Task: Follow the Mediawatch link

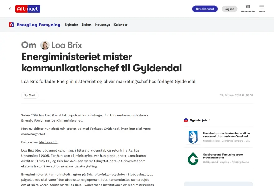Action: (48, 142)
